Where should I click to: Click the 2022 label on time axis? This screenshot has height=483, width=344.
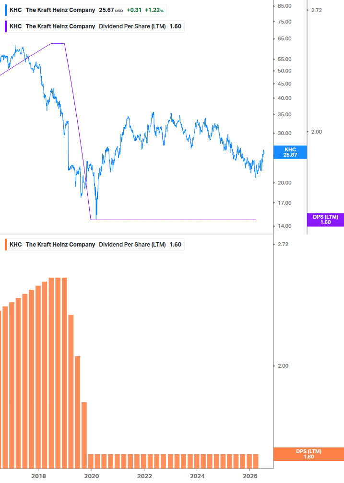[144, 476]
